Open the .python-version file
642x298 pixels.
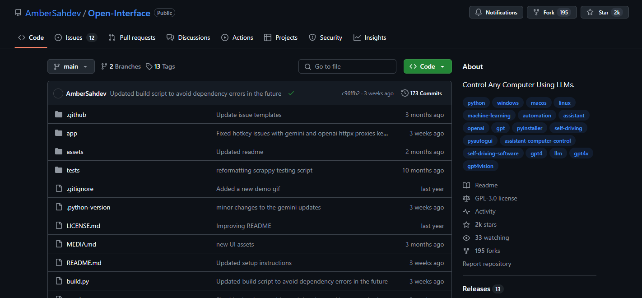[88, 207]
